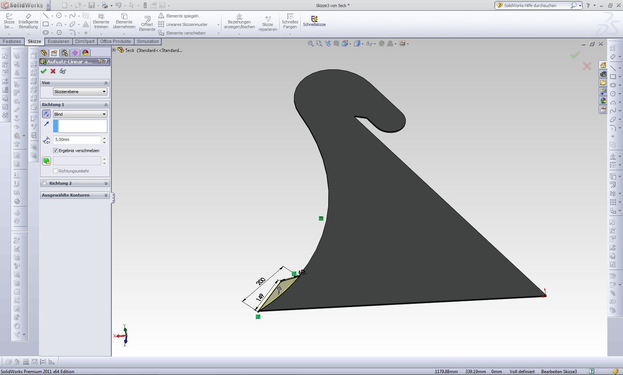Viewport: 623px width, 375px height.
Task: Open the DisplayManager tab
Action: point(85,53)
